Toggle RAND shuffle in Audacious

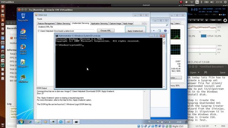pyautogui.click(x=213, y=20)
